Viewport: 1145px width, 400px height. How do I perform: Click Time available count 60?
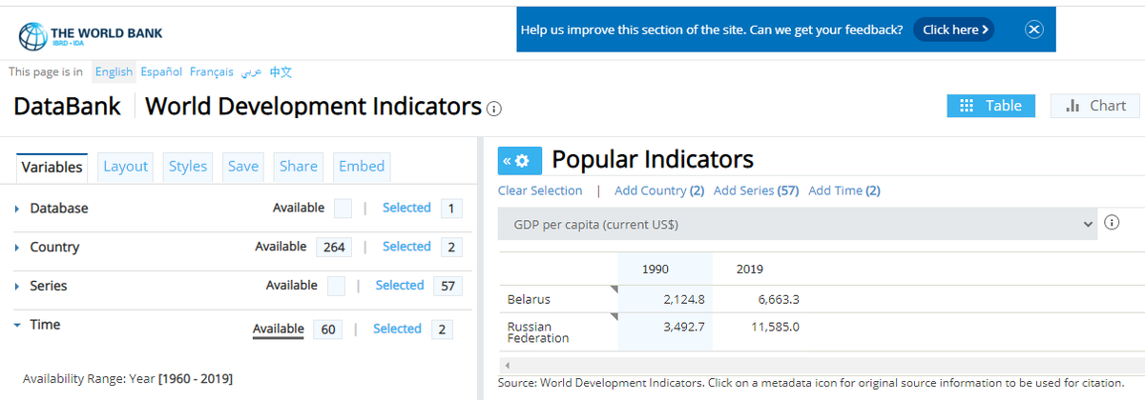pyautogui.click(x=328, y=330)
